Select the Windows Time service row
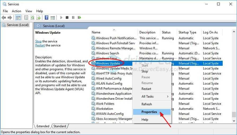 157,58
